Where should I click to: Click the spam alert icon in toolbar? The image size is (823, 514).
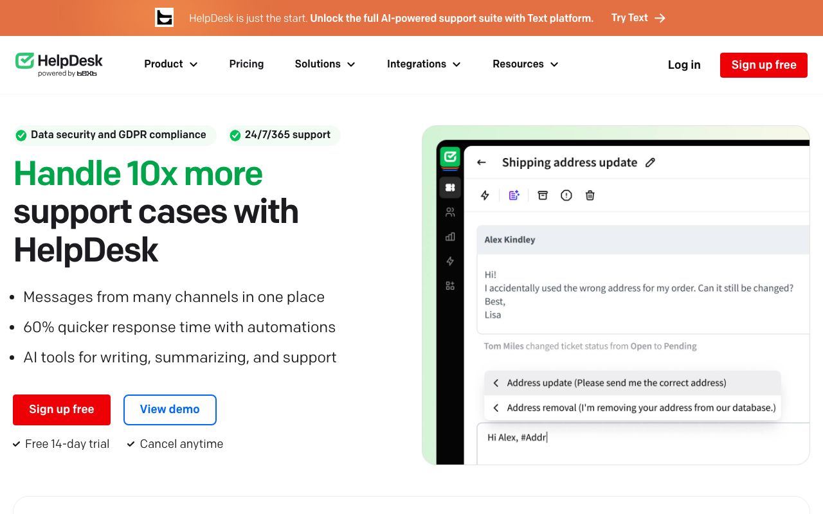[x=566, y=195]
